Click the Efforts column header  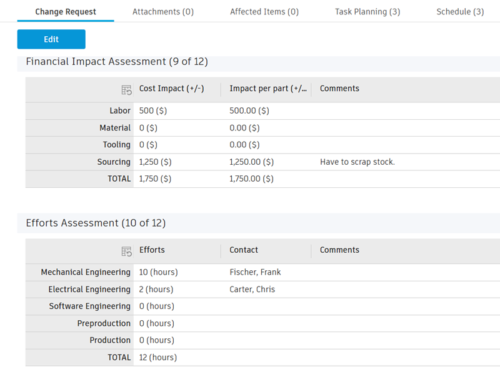(x=152, y=250)
